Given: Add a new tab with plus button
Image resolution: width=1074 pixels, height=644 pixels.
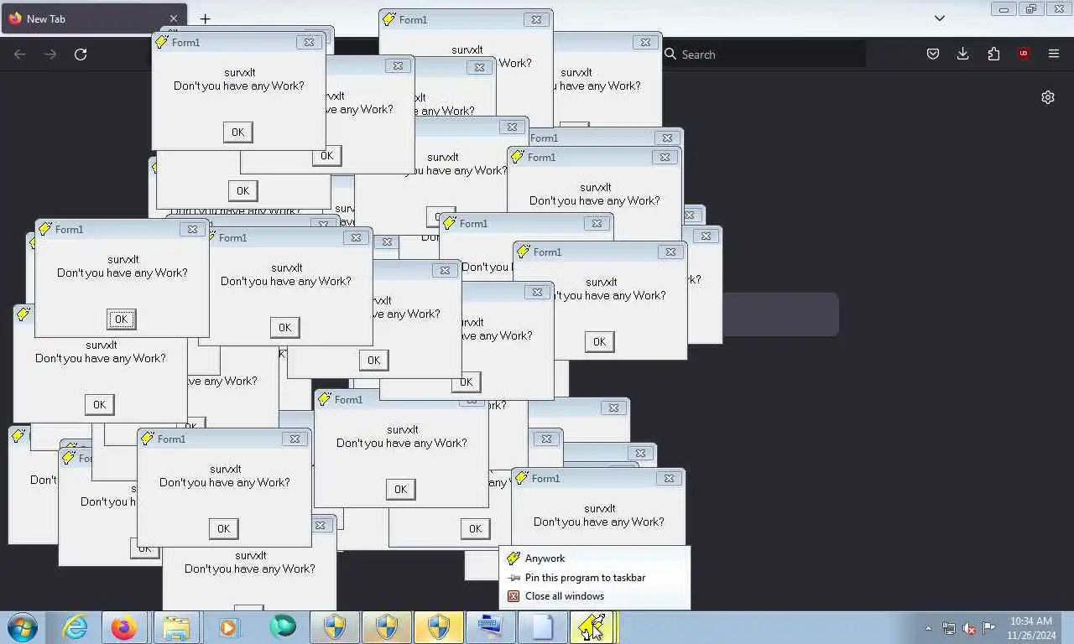Looking at the screenshot, I should [205, 18].
